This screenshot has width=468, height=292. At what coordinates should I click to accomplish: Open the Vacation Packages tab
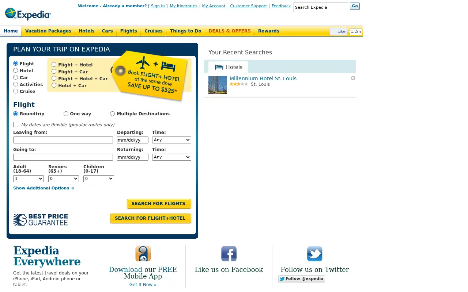click(48, 31)
